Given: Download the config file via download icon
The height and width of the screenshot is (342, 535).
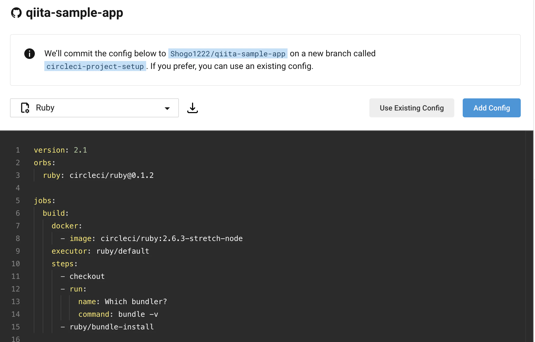Looking at the screenshot, I should point(193,108).
